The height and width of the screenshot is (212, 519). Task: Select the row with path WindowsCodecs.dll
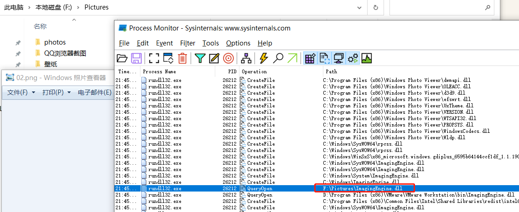point(317,131)
